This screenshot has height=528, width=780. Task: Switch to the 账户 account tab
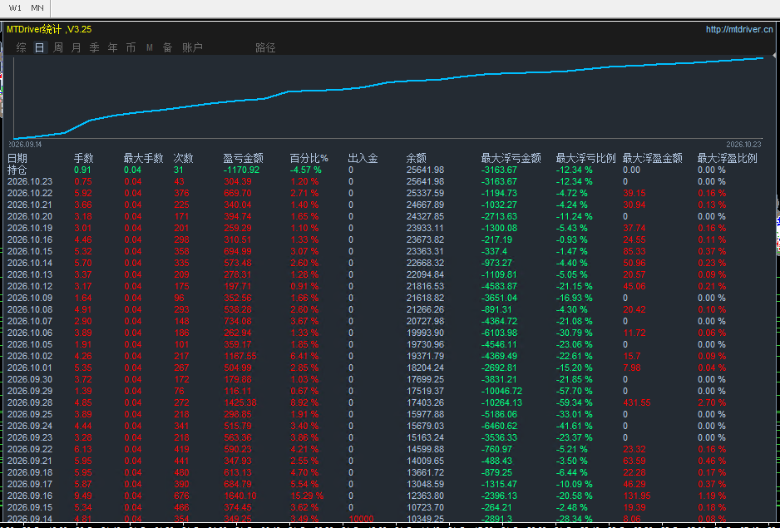point(193,47)
